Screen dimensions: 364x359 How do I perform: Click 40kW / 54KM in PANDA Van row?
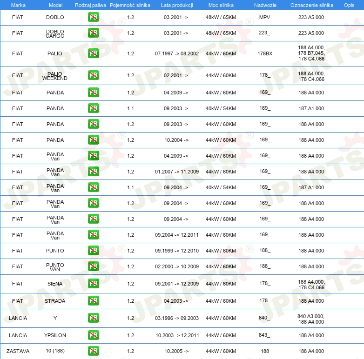coord(221,187)
